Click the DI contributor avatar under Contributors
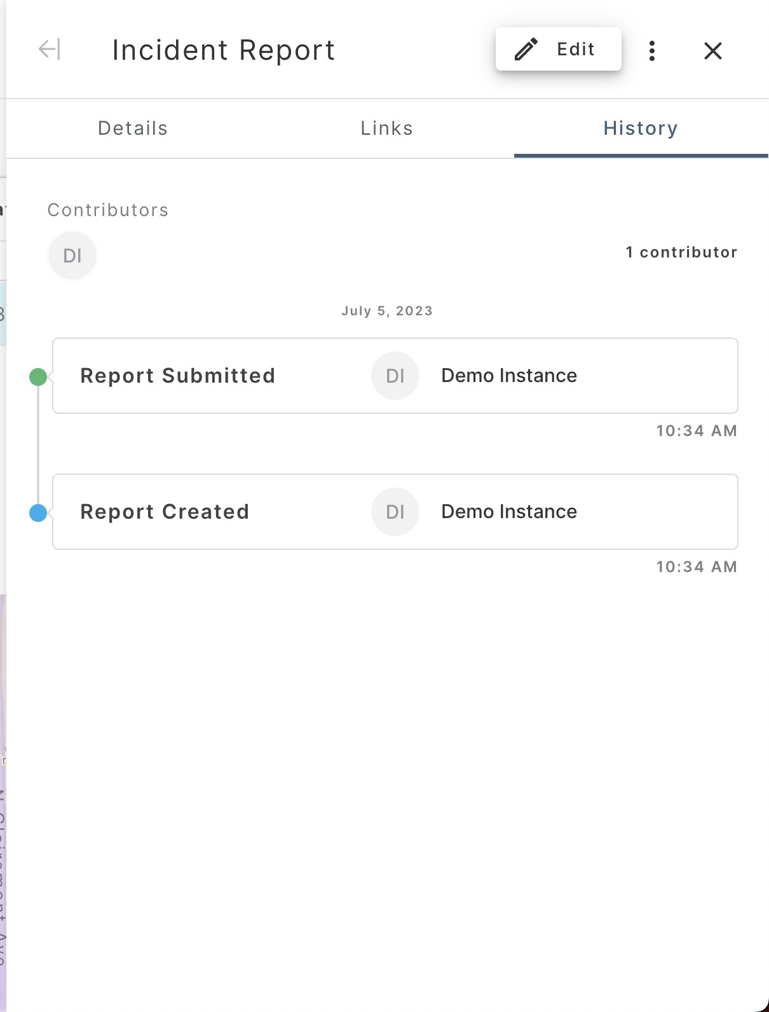The image size is (769, 1012). (72, 256)
